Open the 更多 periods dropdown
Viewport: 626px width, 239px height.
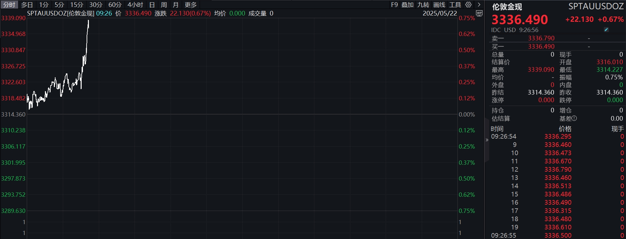click(x=191, y=5)
